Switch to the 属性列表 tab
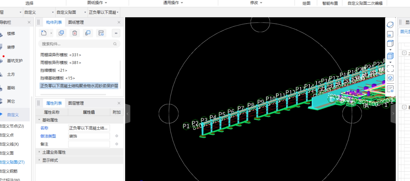 click(x=54, y=103)
